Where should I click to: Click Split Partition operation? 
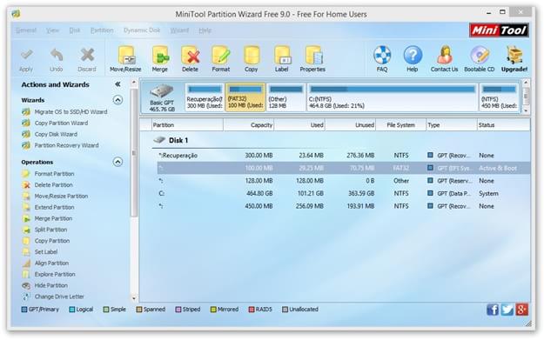50,230
